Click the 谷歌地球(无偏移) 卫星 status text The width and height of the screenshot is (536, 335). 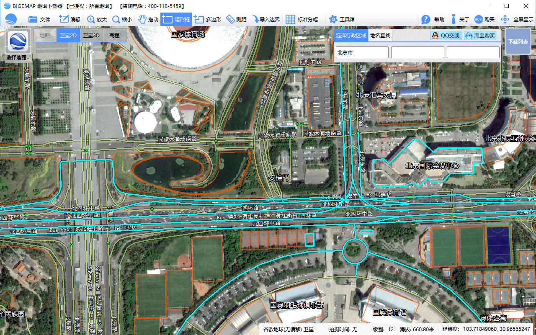(288, 329)
